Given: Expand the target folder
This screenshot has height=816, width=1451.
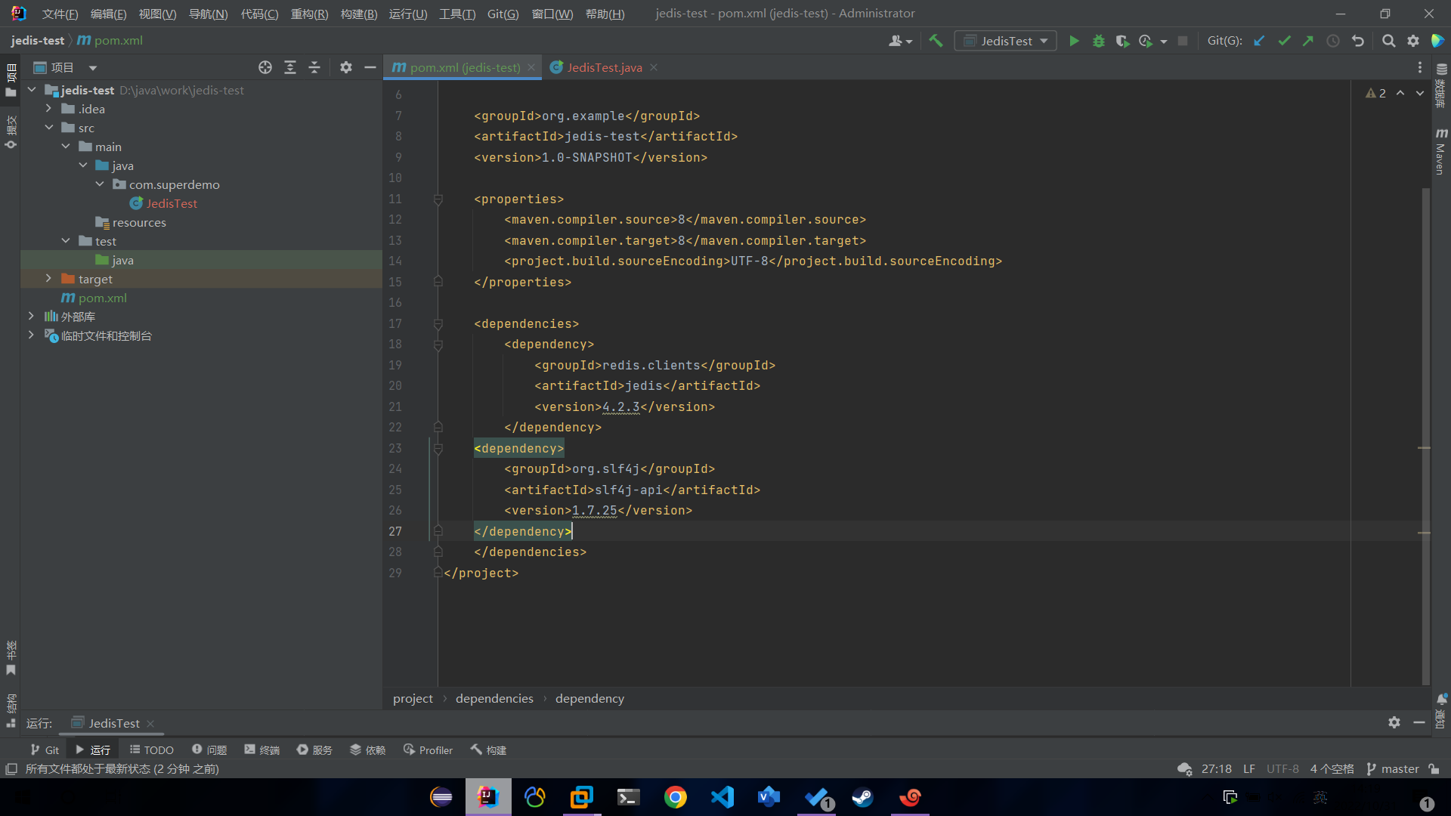Looking at the screenshot, I should [x=48, y=279].
